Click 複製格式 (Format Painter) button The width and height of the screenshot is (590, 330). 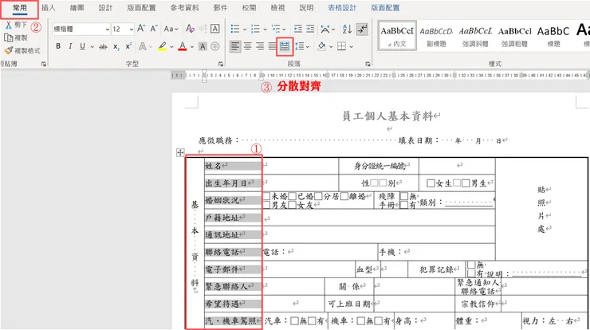[22, 50]
